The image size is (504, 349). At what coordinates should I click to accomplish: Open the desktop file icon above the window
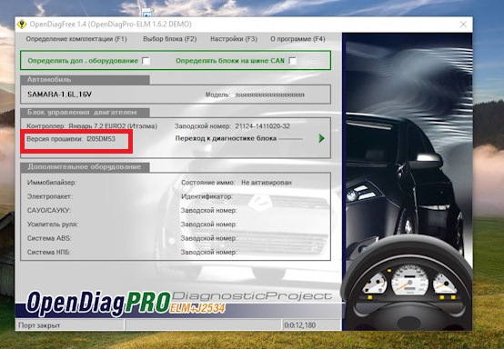coord(147,13)
